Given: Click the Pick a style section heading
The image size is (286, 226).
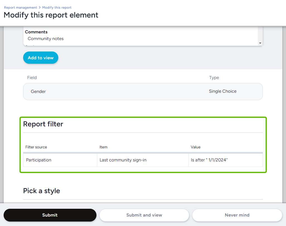Looking at the screenshot, I should click(x=42, y=191).
